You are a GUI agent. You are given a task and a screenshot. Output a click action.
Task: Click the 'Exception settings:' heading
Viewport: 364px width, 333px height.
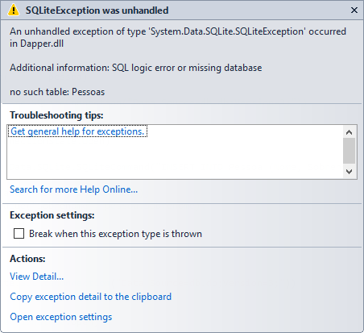point(52,215)
